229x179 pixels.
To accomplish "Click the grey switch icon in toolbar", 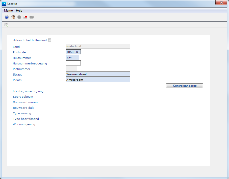I will pyautogui.click(x=32, y=17).
